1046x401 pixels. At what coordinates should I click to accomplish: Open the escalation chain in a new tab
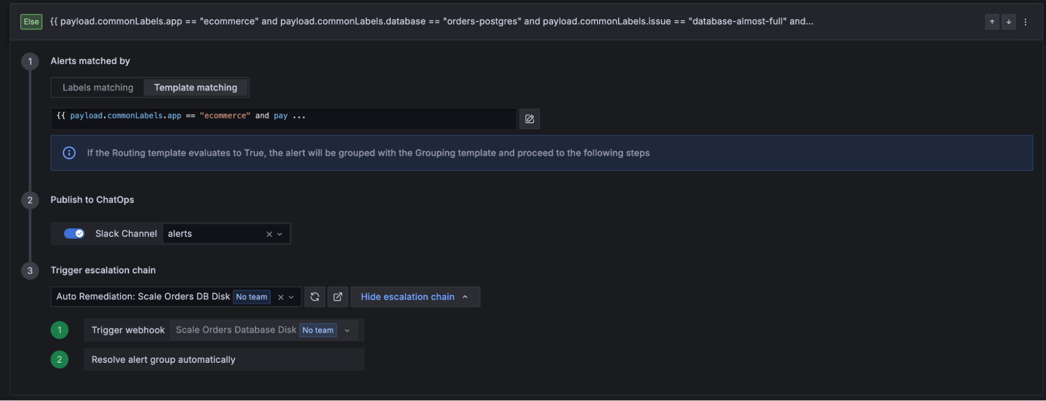pos(338,297)
